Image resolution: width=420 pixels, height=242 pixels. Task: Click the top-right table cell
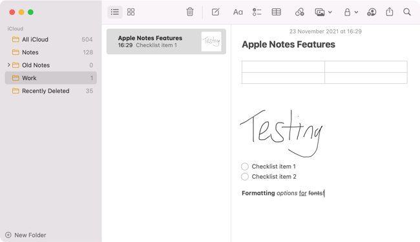pyautogui.click(x=366, y=66)
